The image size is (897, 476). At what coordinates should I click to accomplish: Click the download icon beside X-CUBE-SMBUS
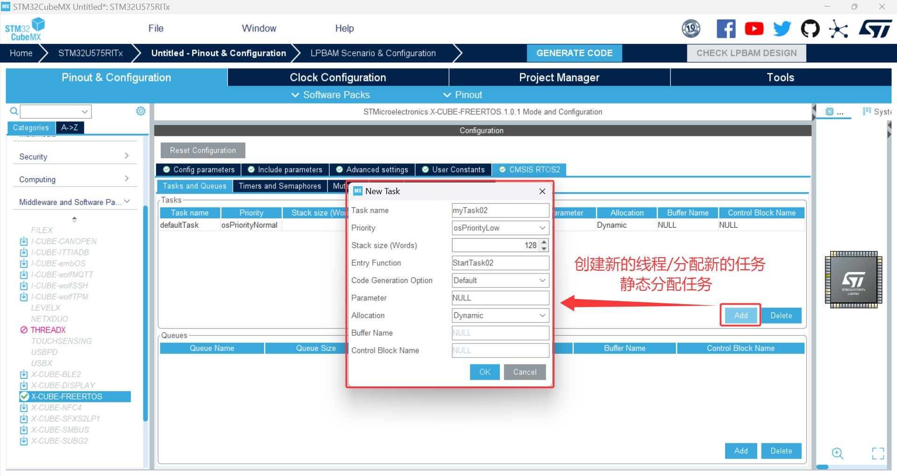point(24,430)
